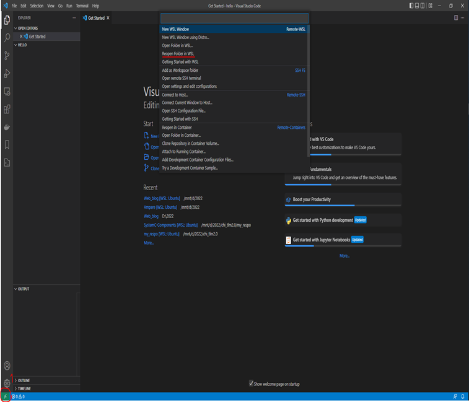Click the VS Code logo in title bar
This screenshot has width=469, height=402.
click(x=6, y=6)
